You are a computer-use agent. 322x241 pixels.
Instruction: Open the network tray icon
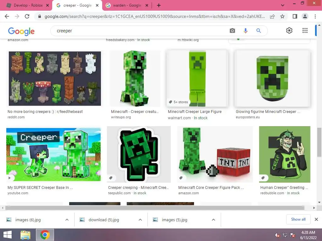pos(285,235)
